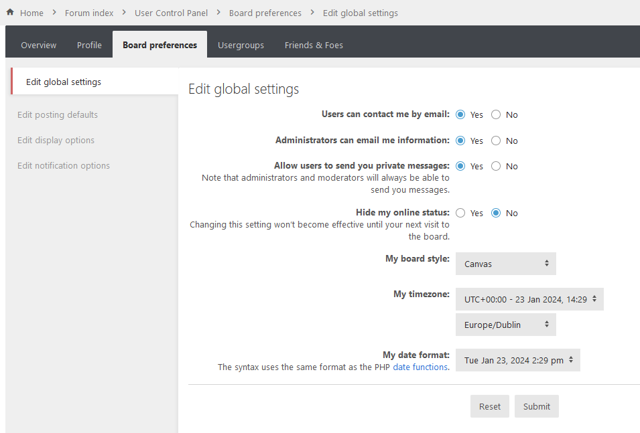Open the My board style dropdown
The width and height of the screenshot is (640, 433).
[x=506, y=264]
